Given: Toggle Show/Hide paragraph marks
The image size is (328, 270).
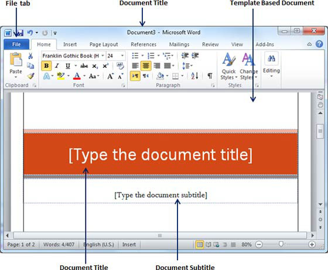Looking at the screenshot, I should tap(210, 76).
